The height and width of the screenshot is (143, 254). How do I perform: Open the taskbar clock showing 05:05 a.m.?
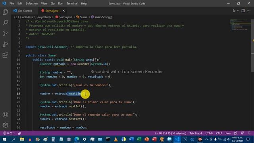click(237, 139)
